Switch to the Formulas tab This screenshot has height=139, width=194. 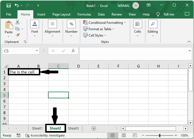(84, 14)
